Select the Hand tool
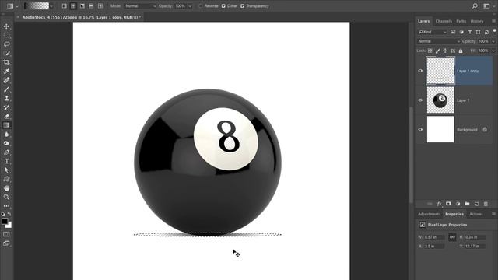 tap(6, 188)
